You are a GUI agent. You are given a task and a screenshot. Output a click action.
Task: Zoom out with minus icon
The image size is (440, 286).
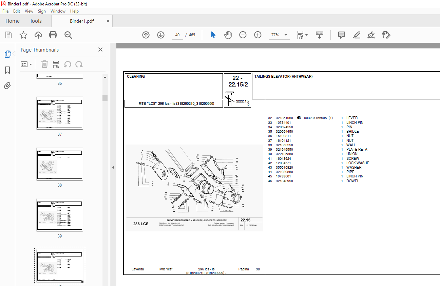click(243, 35)
